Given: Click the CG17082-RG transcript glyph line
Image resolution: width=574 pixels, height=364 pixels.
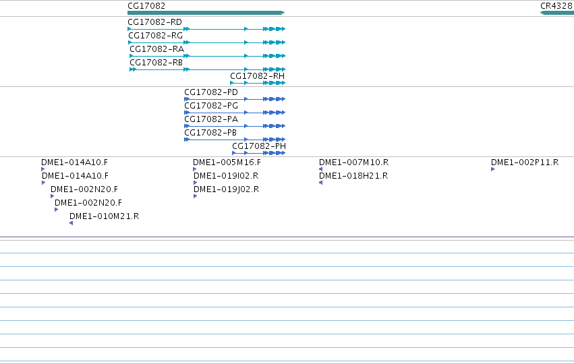Looking at the screenshot, I should (x=207, y=42).
